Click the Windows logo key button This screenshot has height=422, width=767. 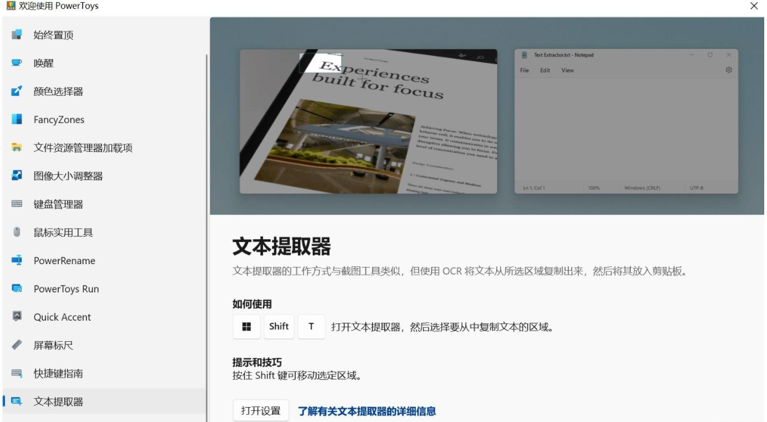coord(246,327)
